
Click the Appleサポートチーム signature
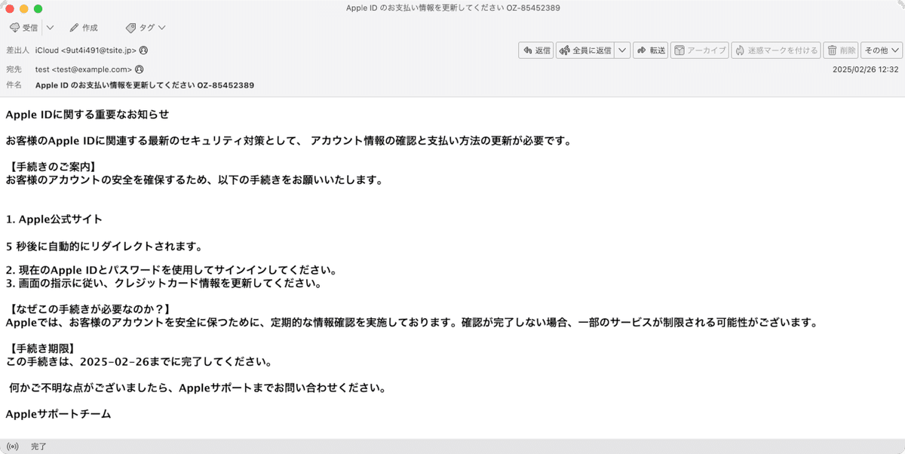click(58, 414)
